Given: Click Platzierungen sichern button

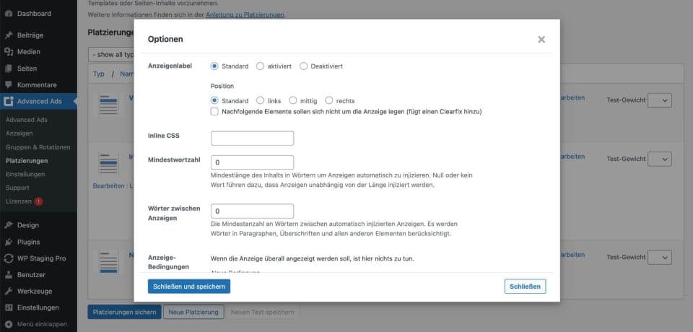Looking at the screenshot, I should click(124, 312).
